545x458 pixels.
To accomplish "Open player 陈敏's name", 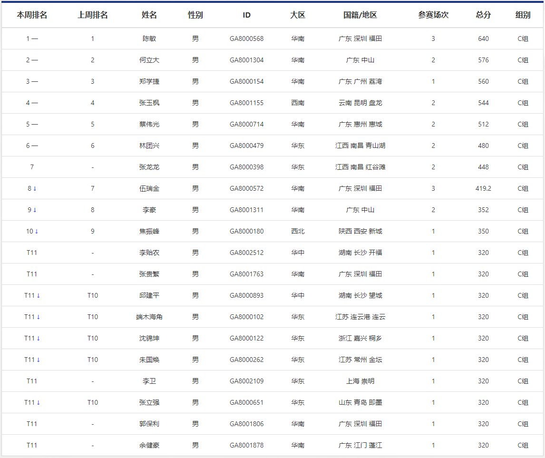I will coord(149,39).
